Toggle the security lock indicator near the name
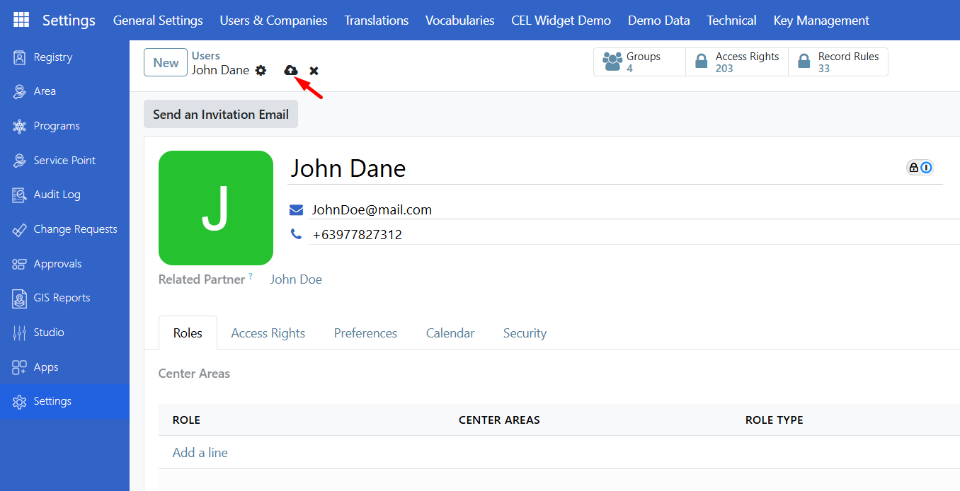The height and width of the screenshot is (491, 960). click(913, 167)
